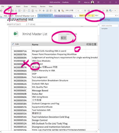Click the SHL Quality Plan cell
This screenshot has height=133, width=119.
pyautogui.click(x=40, y=87)
